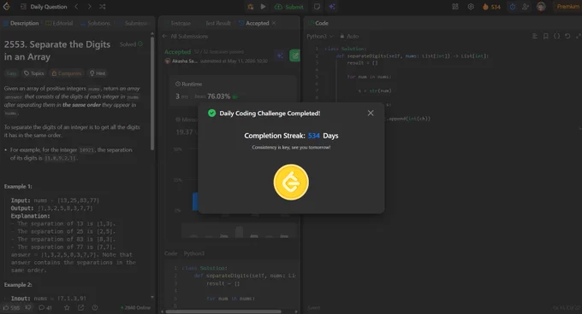Screen dimensions: 582x314
Task: Close the Daily Coding Challenge Completed dialog
Action: point(371,113)
